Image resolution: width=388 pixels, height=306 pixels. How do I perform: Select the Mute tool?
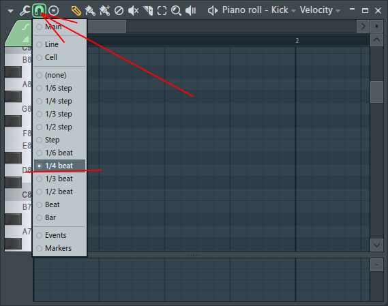(133, 11)
